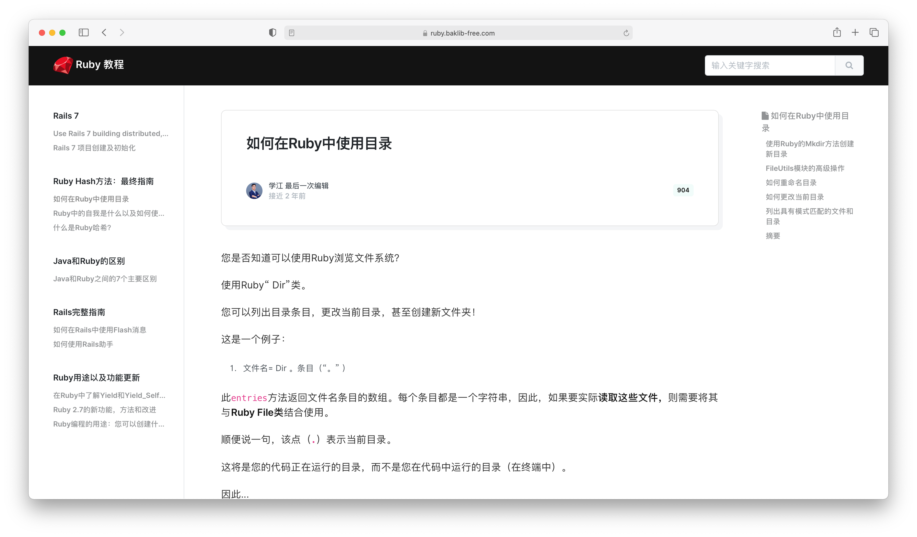
Task: Click the bold link 读取这些文件
Action: coord(628,397)
